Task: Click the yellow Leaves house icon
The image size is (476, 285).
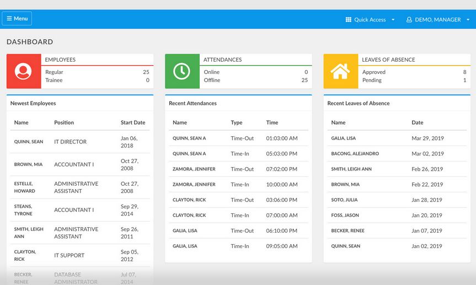Action: (x=341, y=71)
